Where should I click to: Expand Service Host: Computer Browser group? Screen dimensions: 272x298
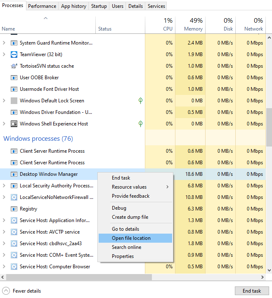pos(5,267)
